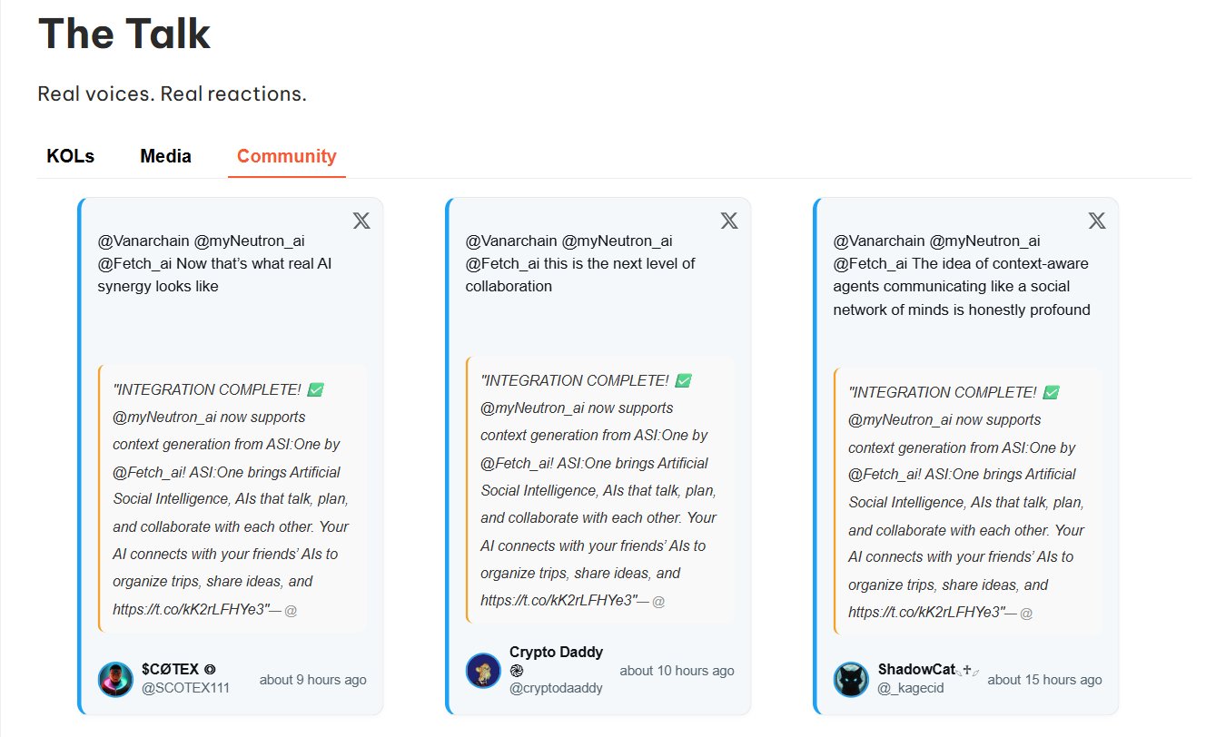Click the quoted tweet in the ShadowCat card
Screen dimensions: 1206x737
[x=968, y=502]
